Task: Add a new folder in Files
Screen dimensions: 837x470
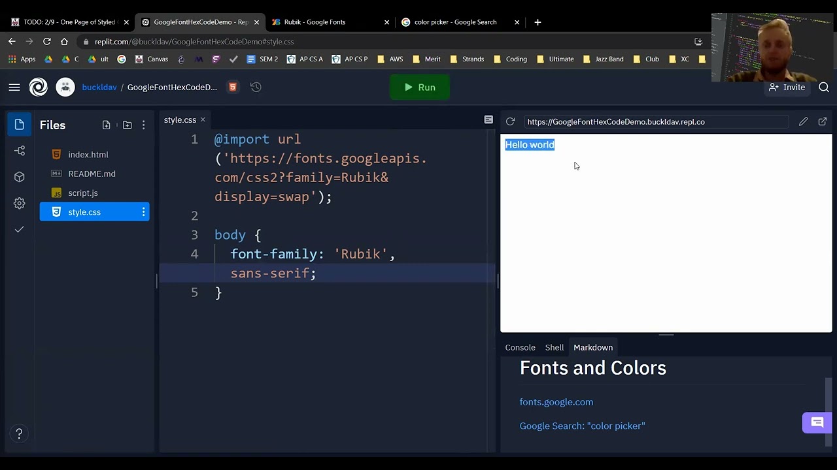Action: click(127, 125)
